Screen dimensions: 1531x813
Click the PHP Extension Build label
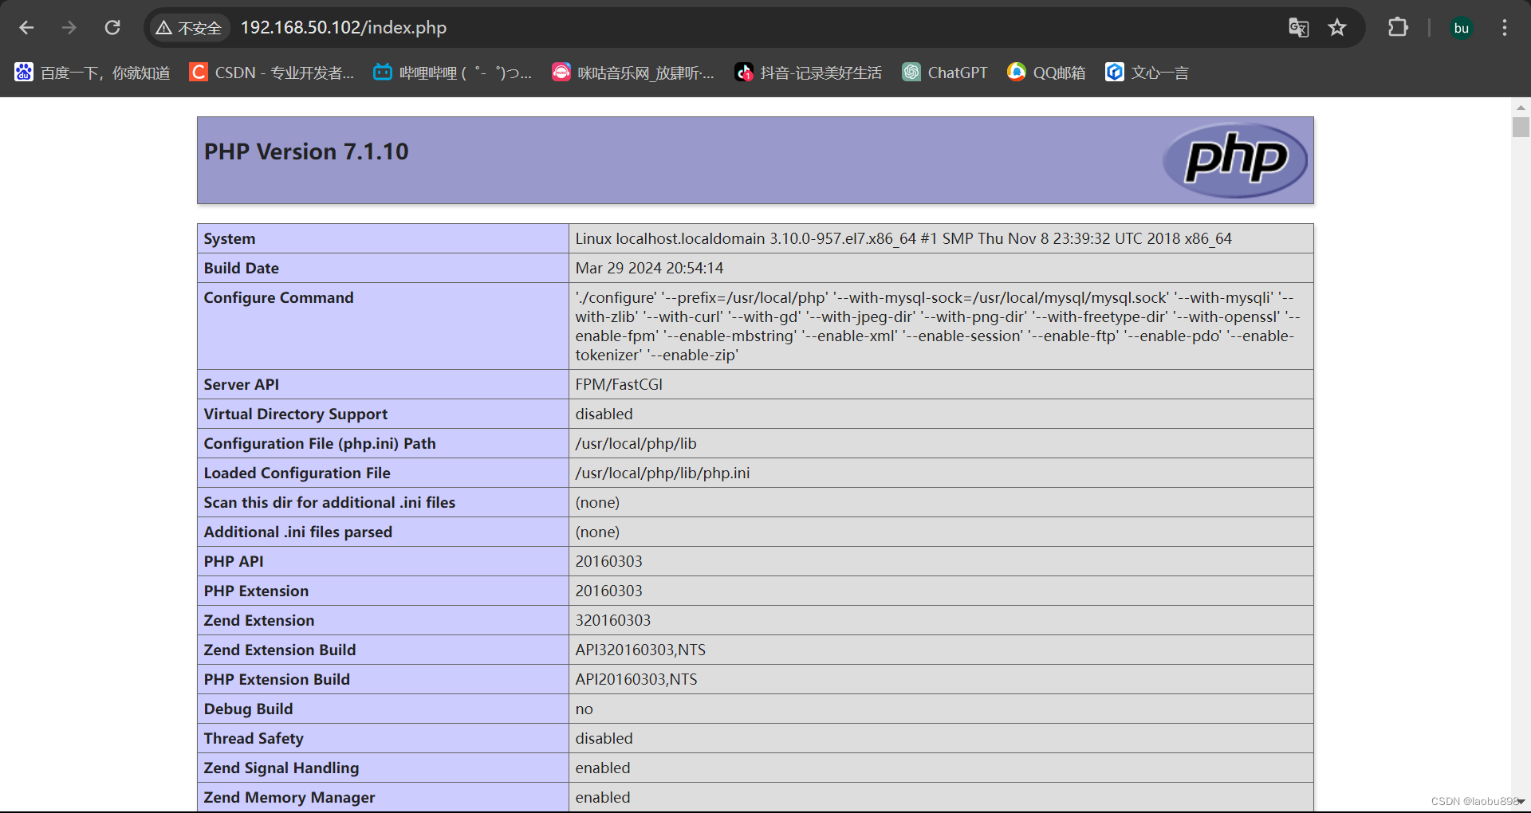277,679
